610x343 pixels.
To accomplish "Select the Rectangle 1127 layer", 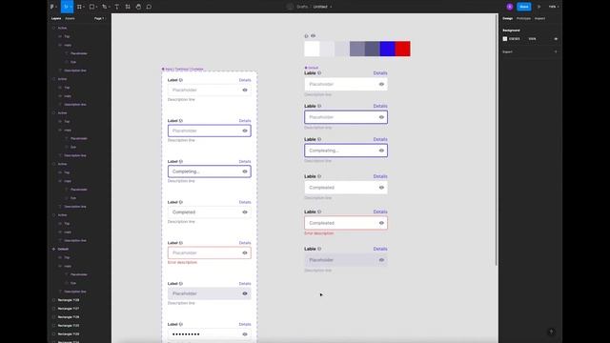I will click(x=79, y=309).
